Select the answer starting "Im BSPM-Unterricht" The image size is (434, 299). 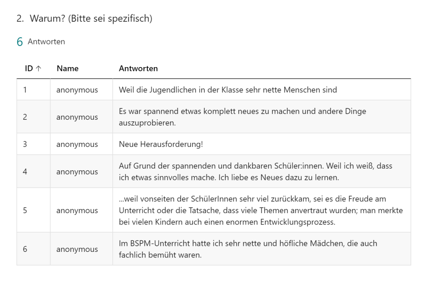pos(248,249)
